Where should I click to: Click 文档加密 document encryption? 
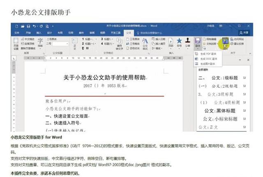[210, 44]
